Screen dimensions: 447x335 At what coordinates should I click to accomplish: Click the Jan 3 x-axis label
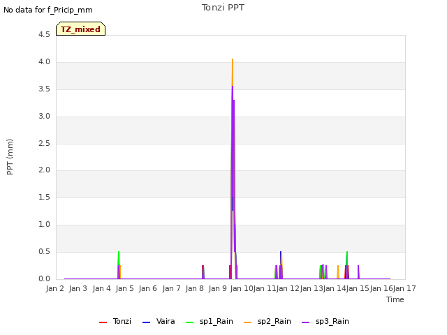tap(78, 288)
